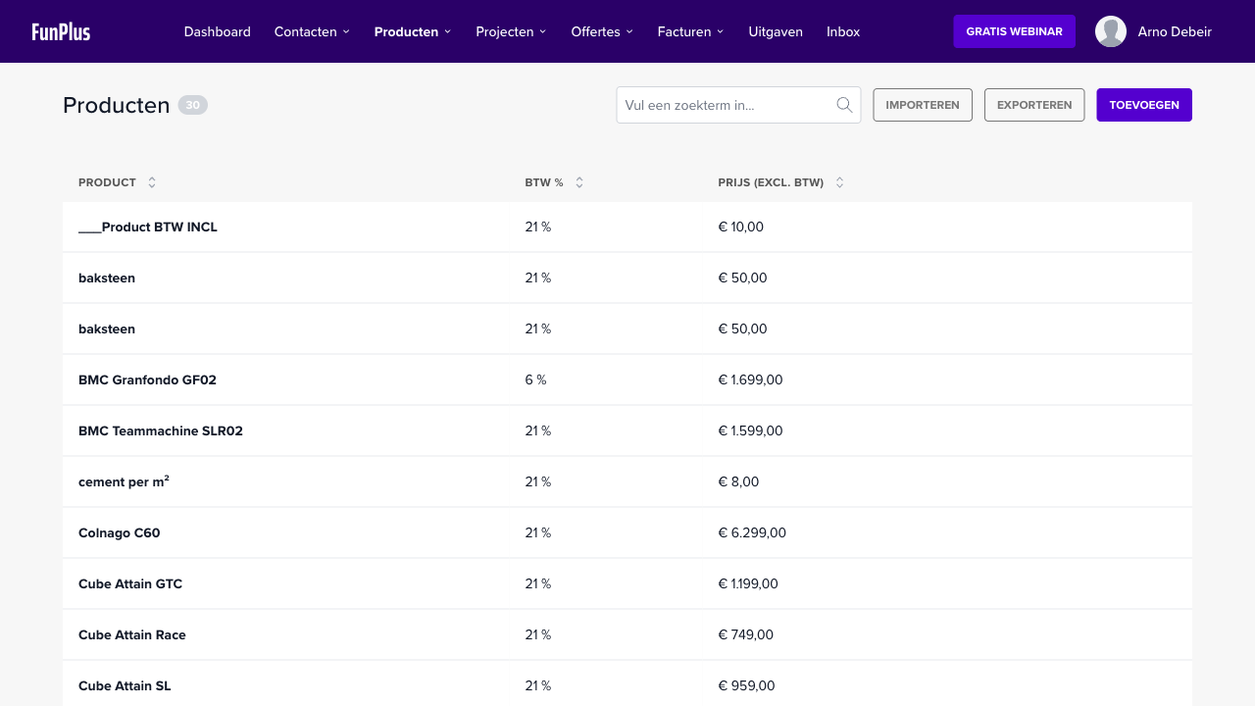The width and height of the screenshot is (1255, 706).
Task: Click the Gratis Webinar button
Action: click(1014, 31)
